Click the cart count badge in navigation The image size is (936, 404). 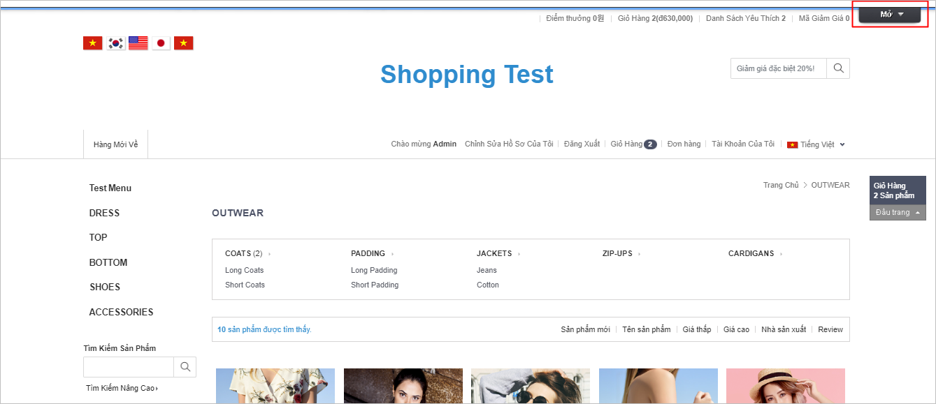coord(650,144)
